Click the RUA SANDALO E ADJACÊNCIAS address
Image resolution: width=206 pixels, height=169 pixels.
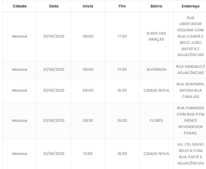[190, 70]
